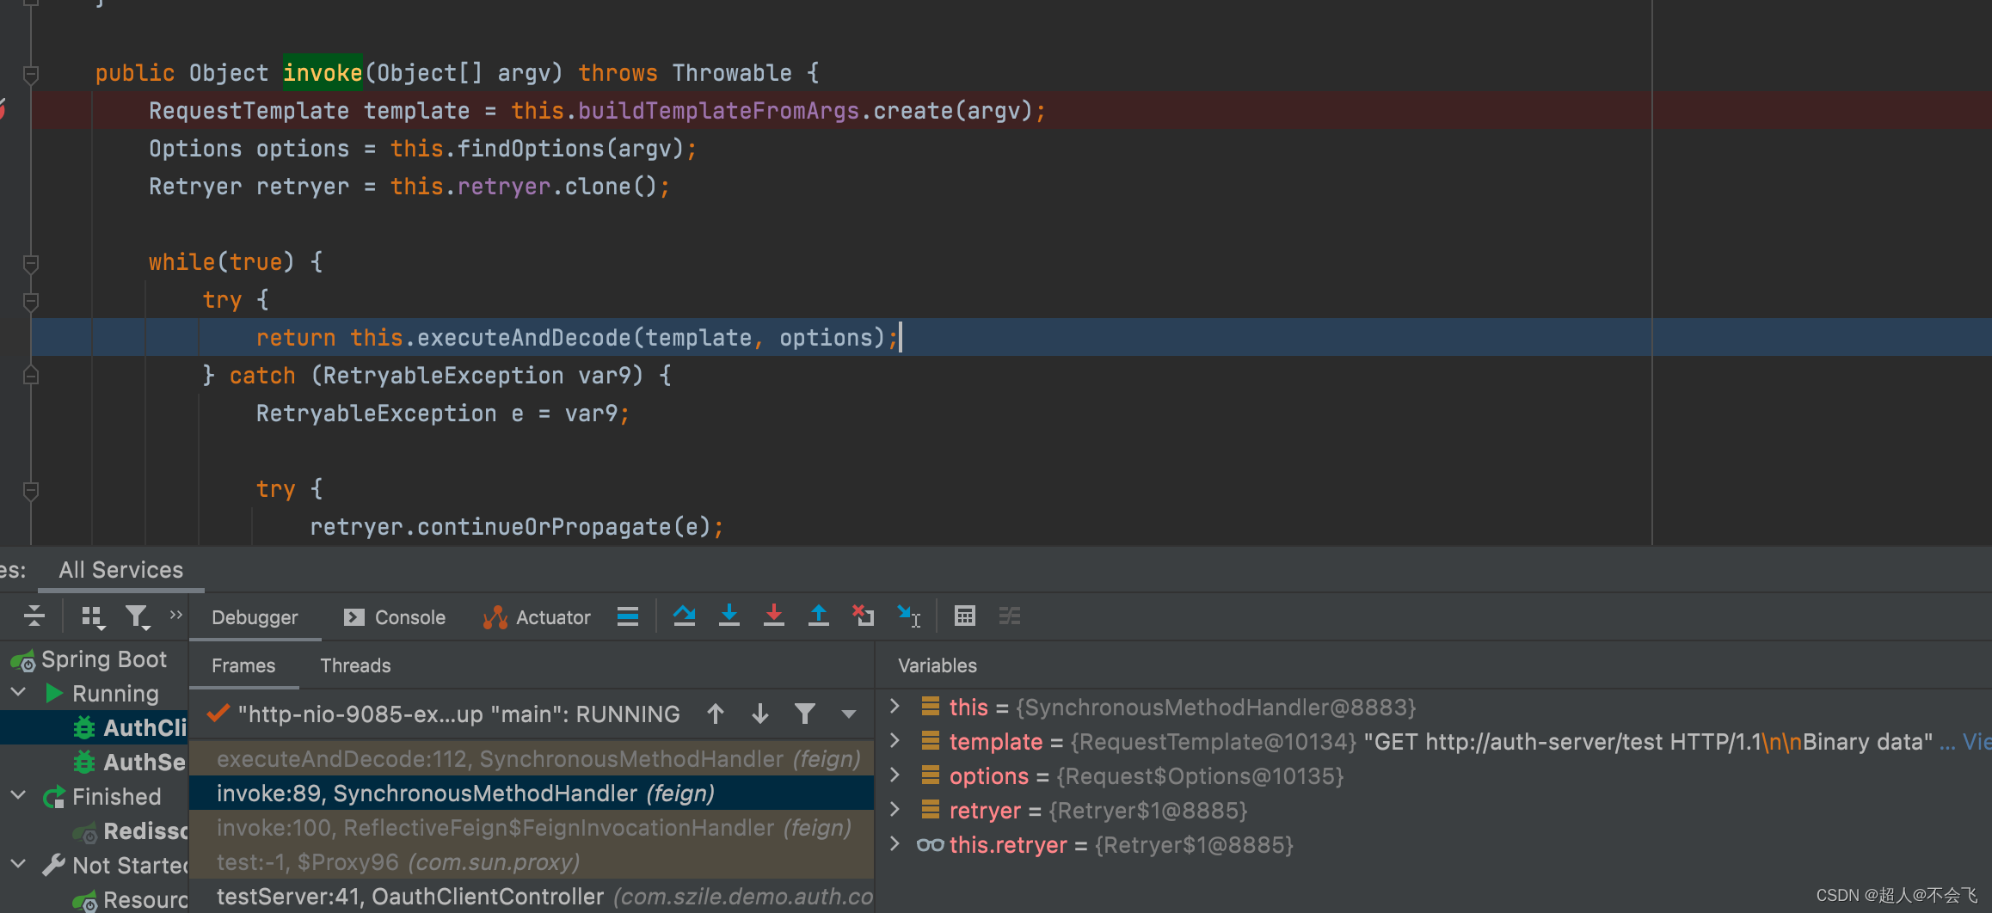Switch to the Debugger tab
Viewport: 1992px width, 913px height.
[255, 617]
